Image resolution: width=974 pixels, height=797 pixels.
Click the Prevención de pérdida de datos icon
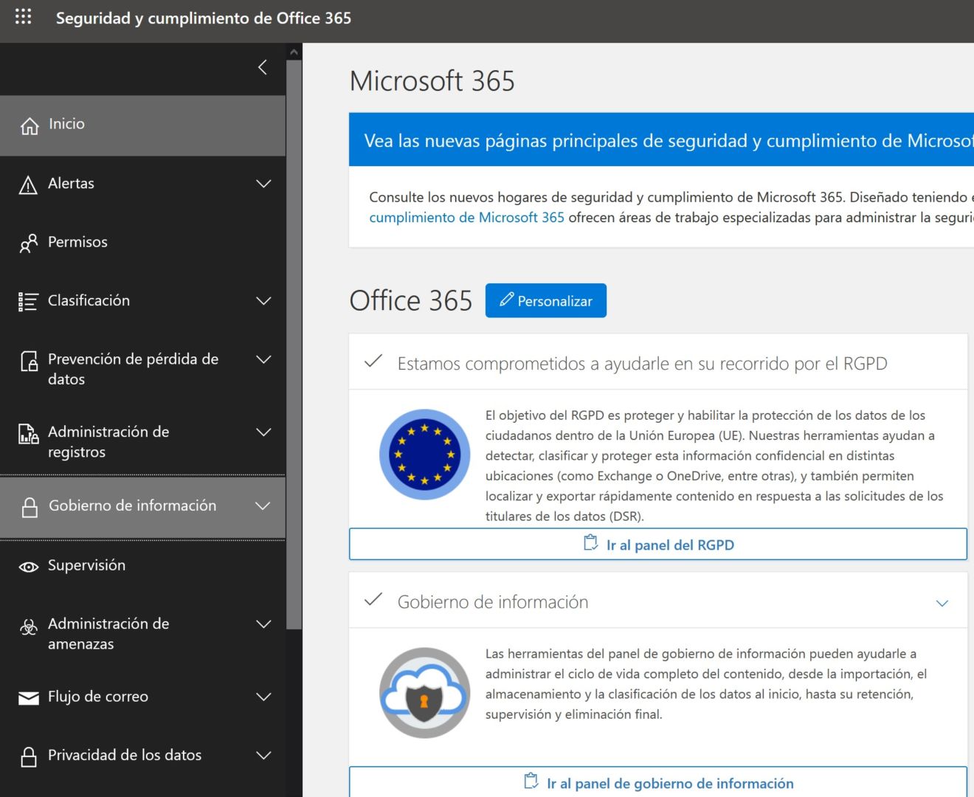tap(29, 361)
